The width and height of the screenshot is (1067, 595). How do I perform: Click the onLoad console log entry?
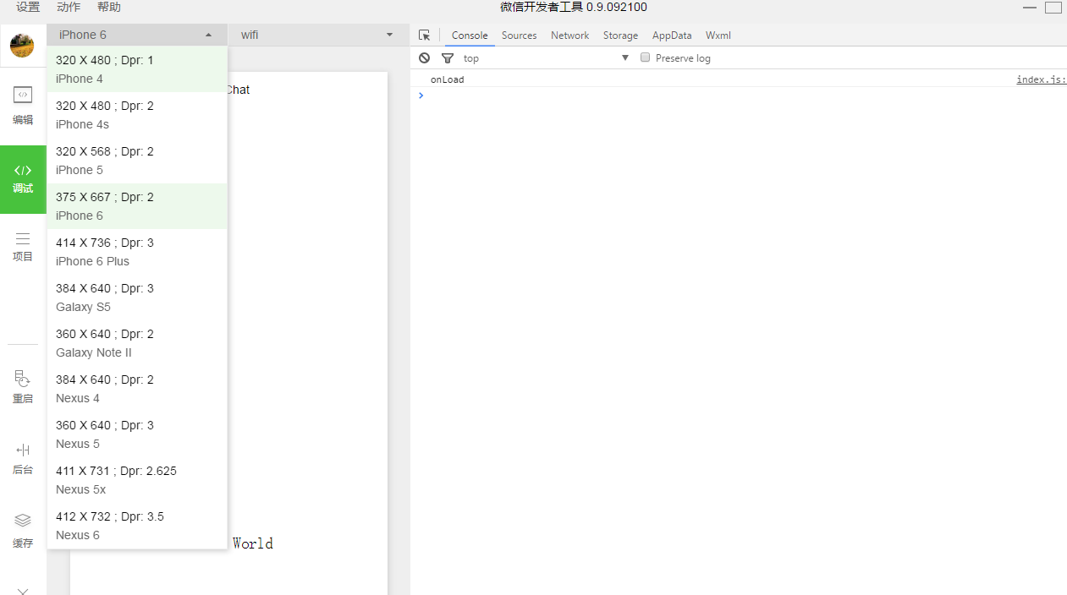(447, 79)
